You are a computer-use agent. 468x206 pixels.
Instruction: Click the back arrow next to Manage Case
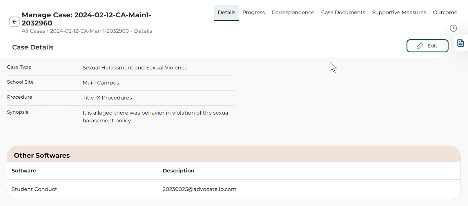pyautogui.click(x=14, y=22)
